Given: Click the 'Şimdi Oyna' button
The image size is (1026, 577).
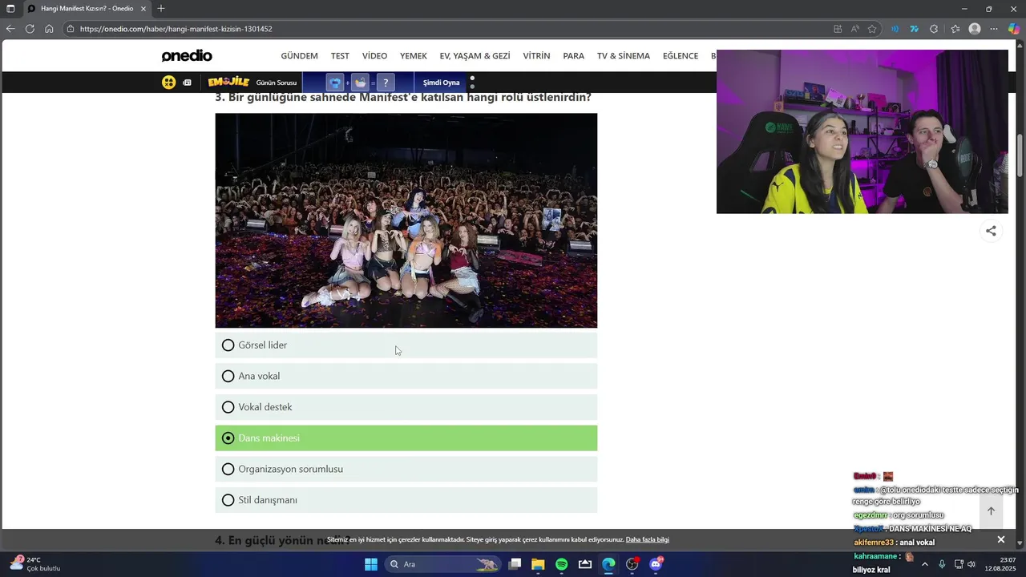Looking at the screenshot, I should click(x=441, y=83).
